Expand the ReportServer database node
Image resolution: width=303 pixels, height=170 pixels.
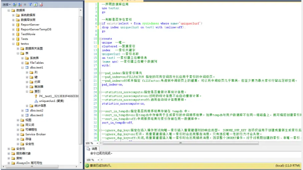[x=13, y=25]
